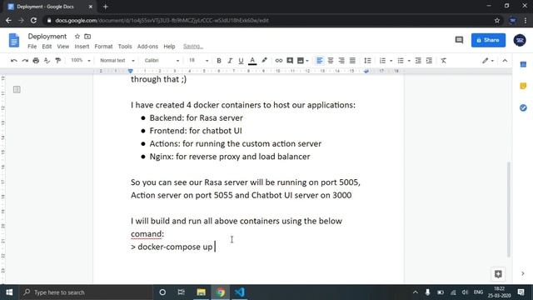Apply bulleted list
533x300 pixels.
pos(401,61)
